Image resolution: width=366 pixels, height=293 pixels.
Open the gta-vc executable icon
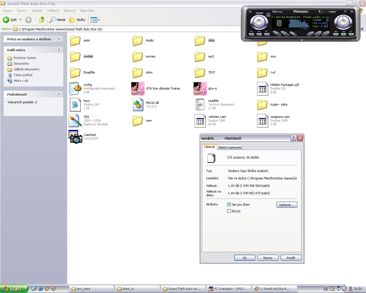[200, 88]
